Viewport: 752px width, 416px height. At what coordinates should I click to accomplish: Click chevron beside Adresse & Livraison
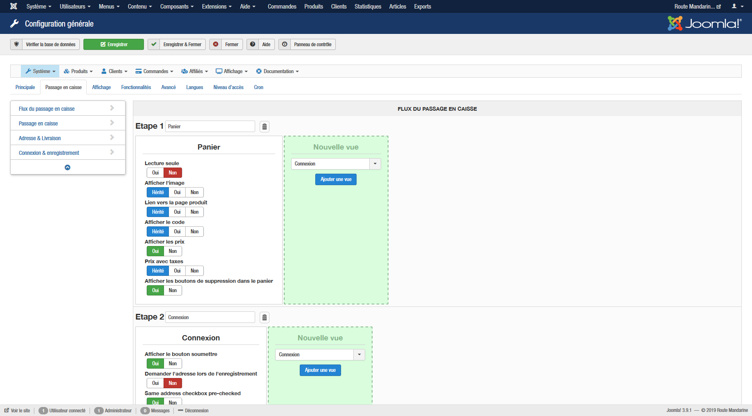pos(112,137)
